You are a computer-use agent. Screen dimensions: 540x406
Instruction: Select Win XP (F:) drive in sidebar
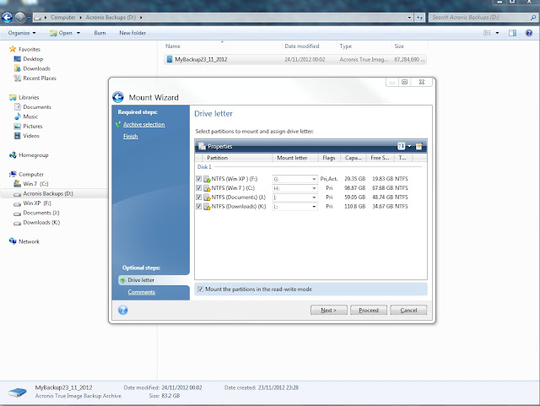37,203
